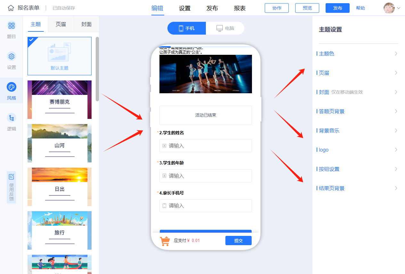Open the 题目 sidebar icon
This screenshot has height=274, width=405.
[12, 26]
